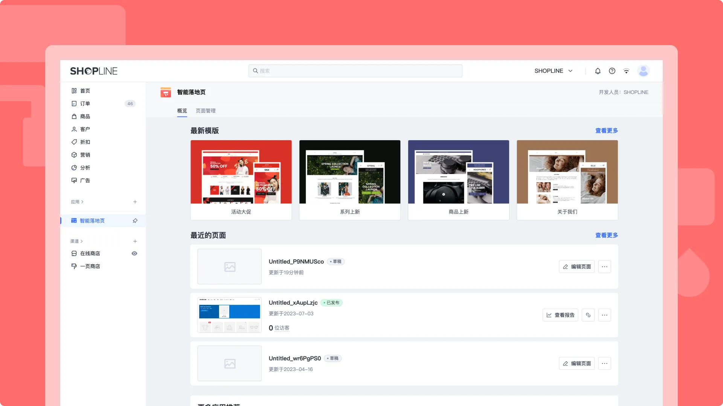Viewport: 723px width, 406px height.
Task: Click the wifi status icon
Action: coord(626,71)
